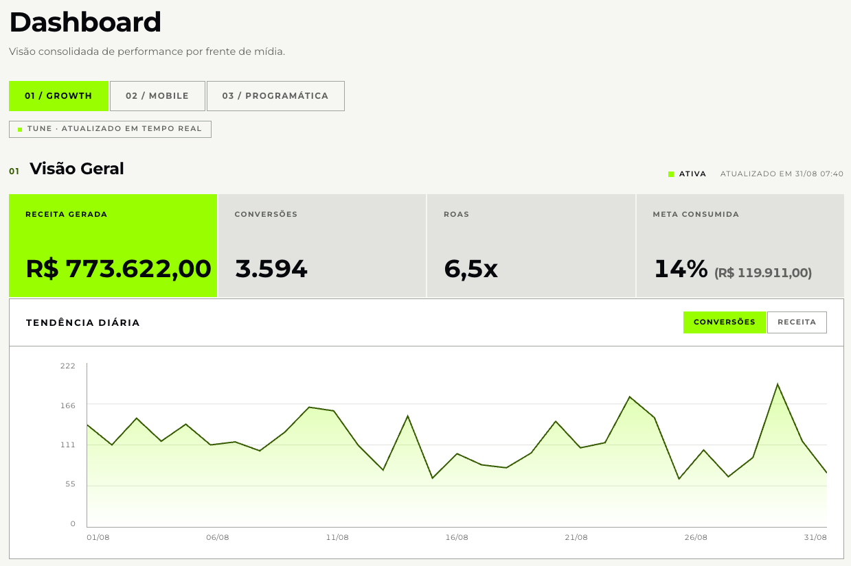Click the 06/08 axis date label

[x=218, y=537]
